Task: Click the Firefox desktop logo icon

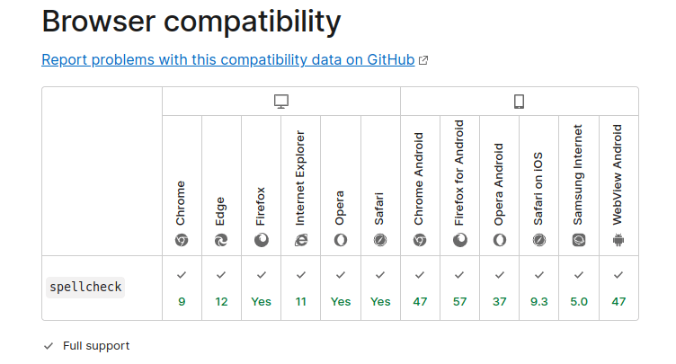Action: coord(262,240)
